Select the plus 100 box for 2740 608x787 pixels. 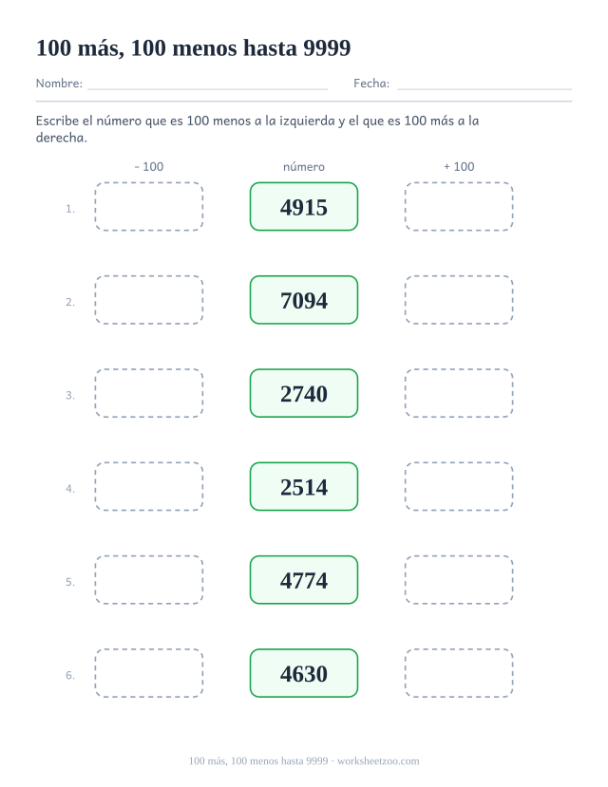pyautogui.click(x=459, y=393)
